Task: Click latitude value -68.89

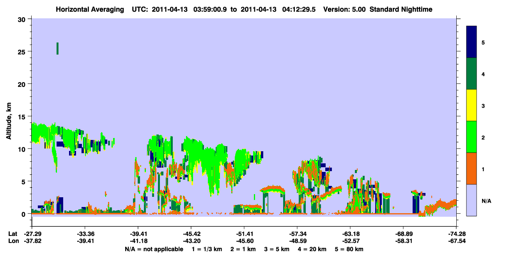Action: tap(403, 234)
